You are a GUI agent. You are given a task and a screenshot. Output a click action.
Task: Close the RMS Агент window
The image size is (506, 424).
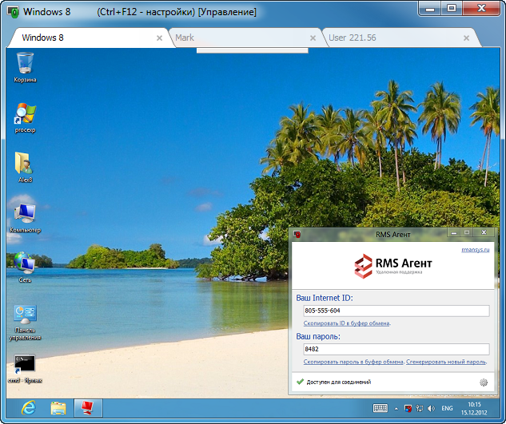(x=484, y=232)
